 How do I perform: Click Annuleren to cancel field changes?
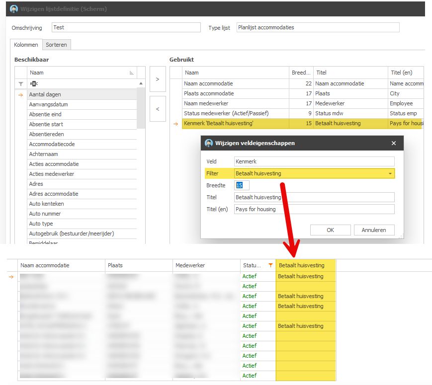pos(374,230)
